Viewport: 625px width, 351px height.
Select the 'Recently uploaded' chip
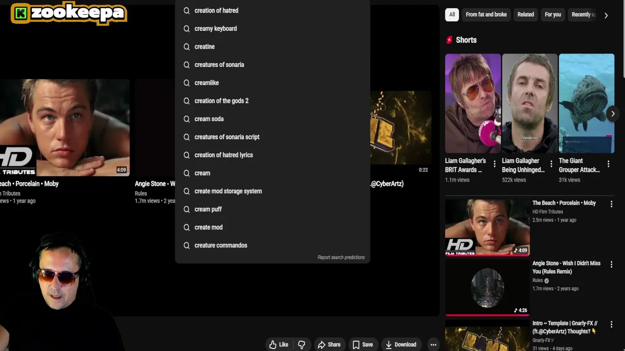click(x=583, y=15)
